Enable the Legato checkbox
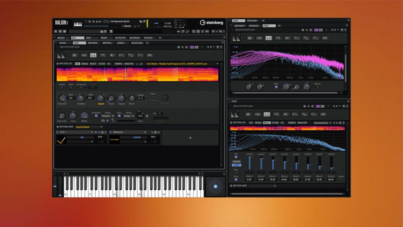Image resolution: width=403 pixels, height=227 pixels. click(62, 88)
